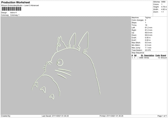Viewport: 168px width, 118px height.
Task: Click the "Created By:" footer label
Action: pos(6,116)
